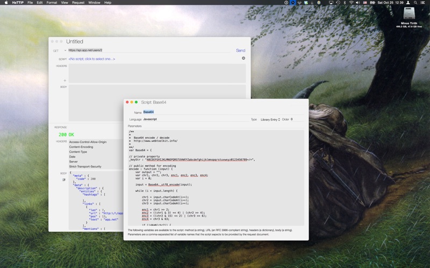Screen dimensions: 430x268
Task: Click the volume icon in the menu bar
Action: 358,3
